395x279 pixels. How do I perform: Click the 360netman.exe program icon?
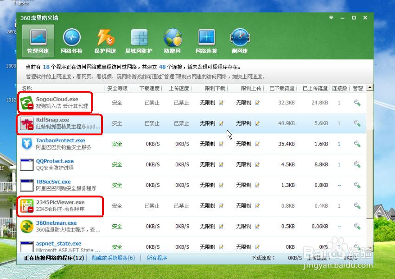[27, 226]
